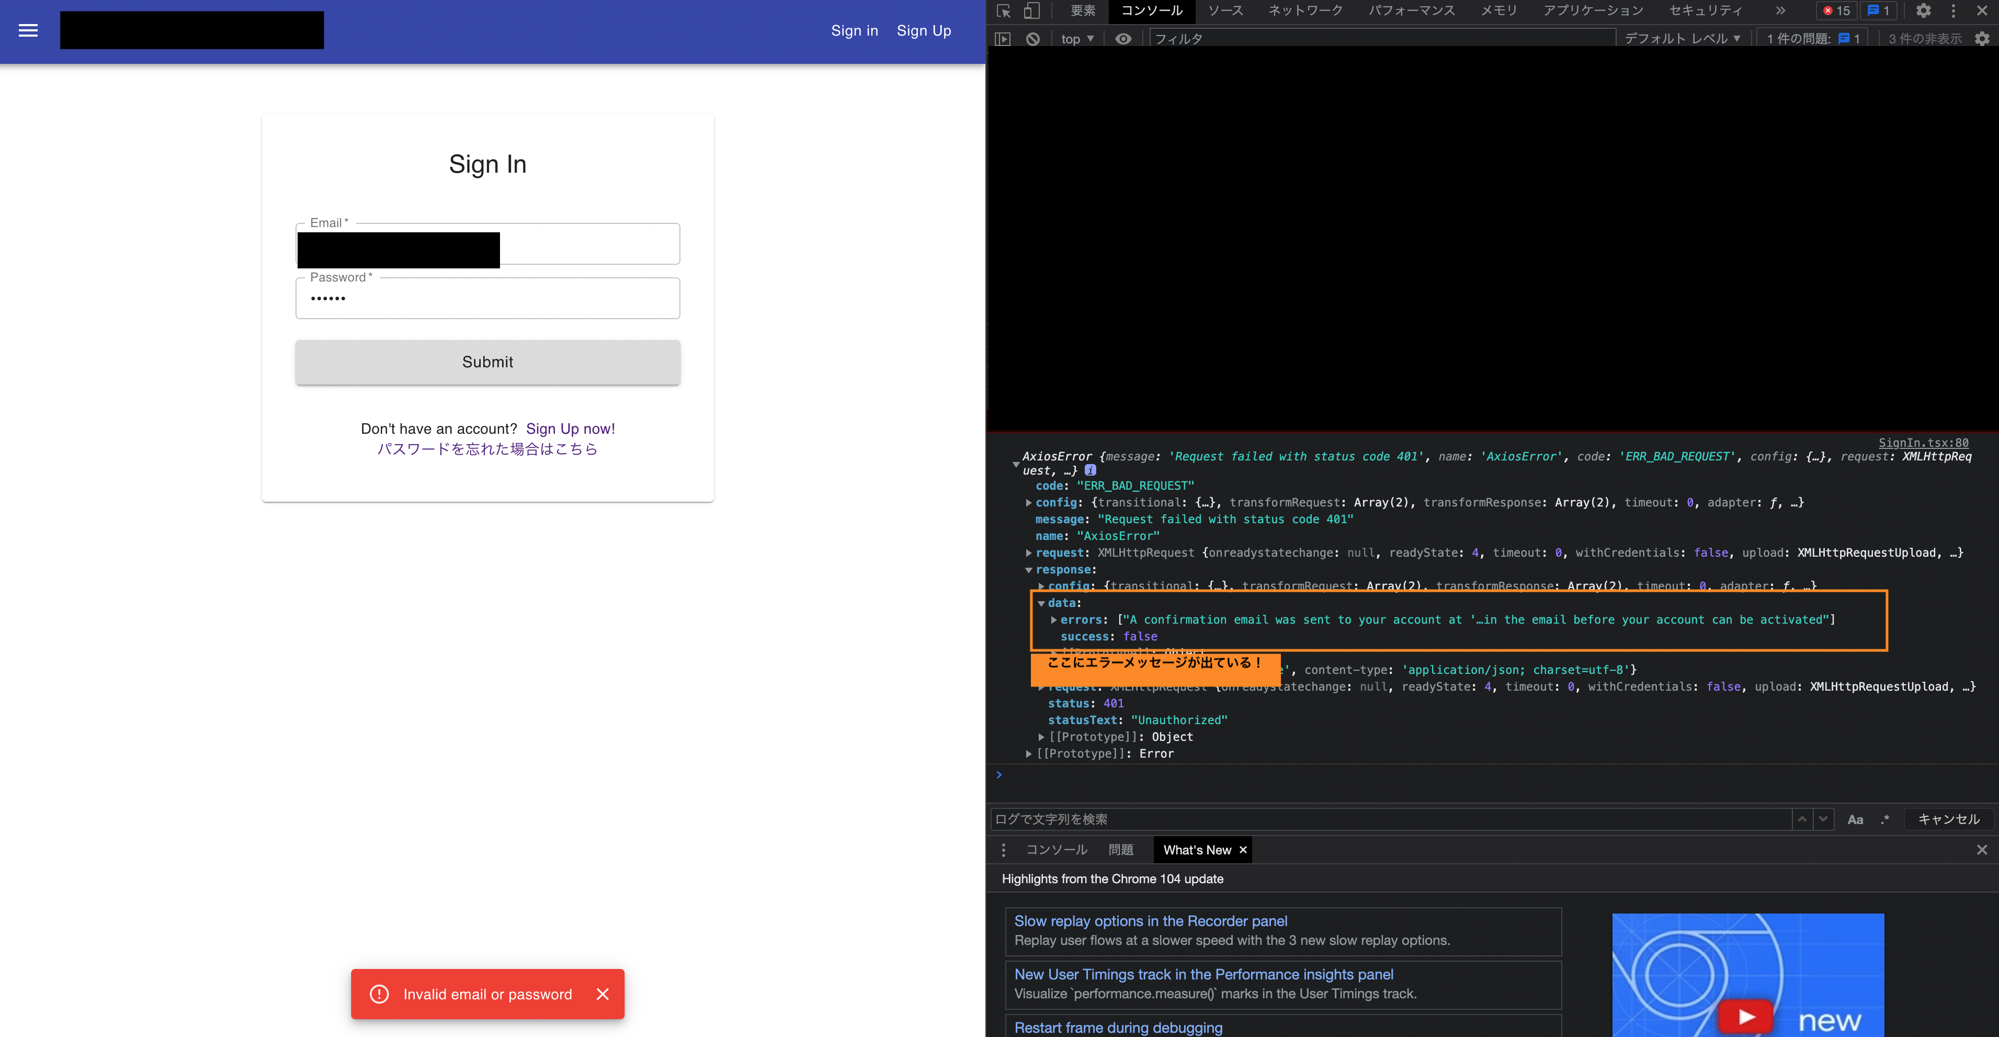This screenshot has height=1037, width=1999.
Task: Toggle match case Aa in log search
Action: [1855, 820]
